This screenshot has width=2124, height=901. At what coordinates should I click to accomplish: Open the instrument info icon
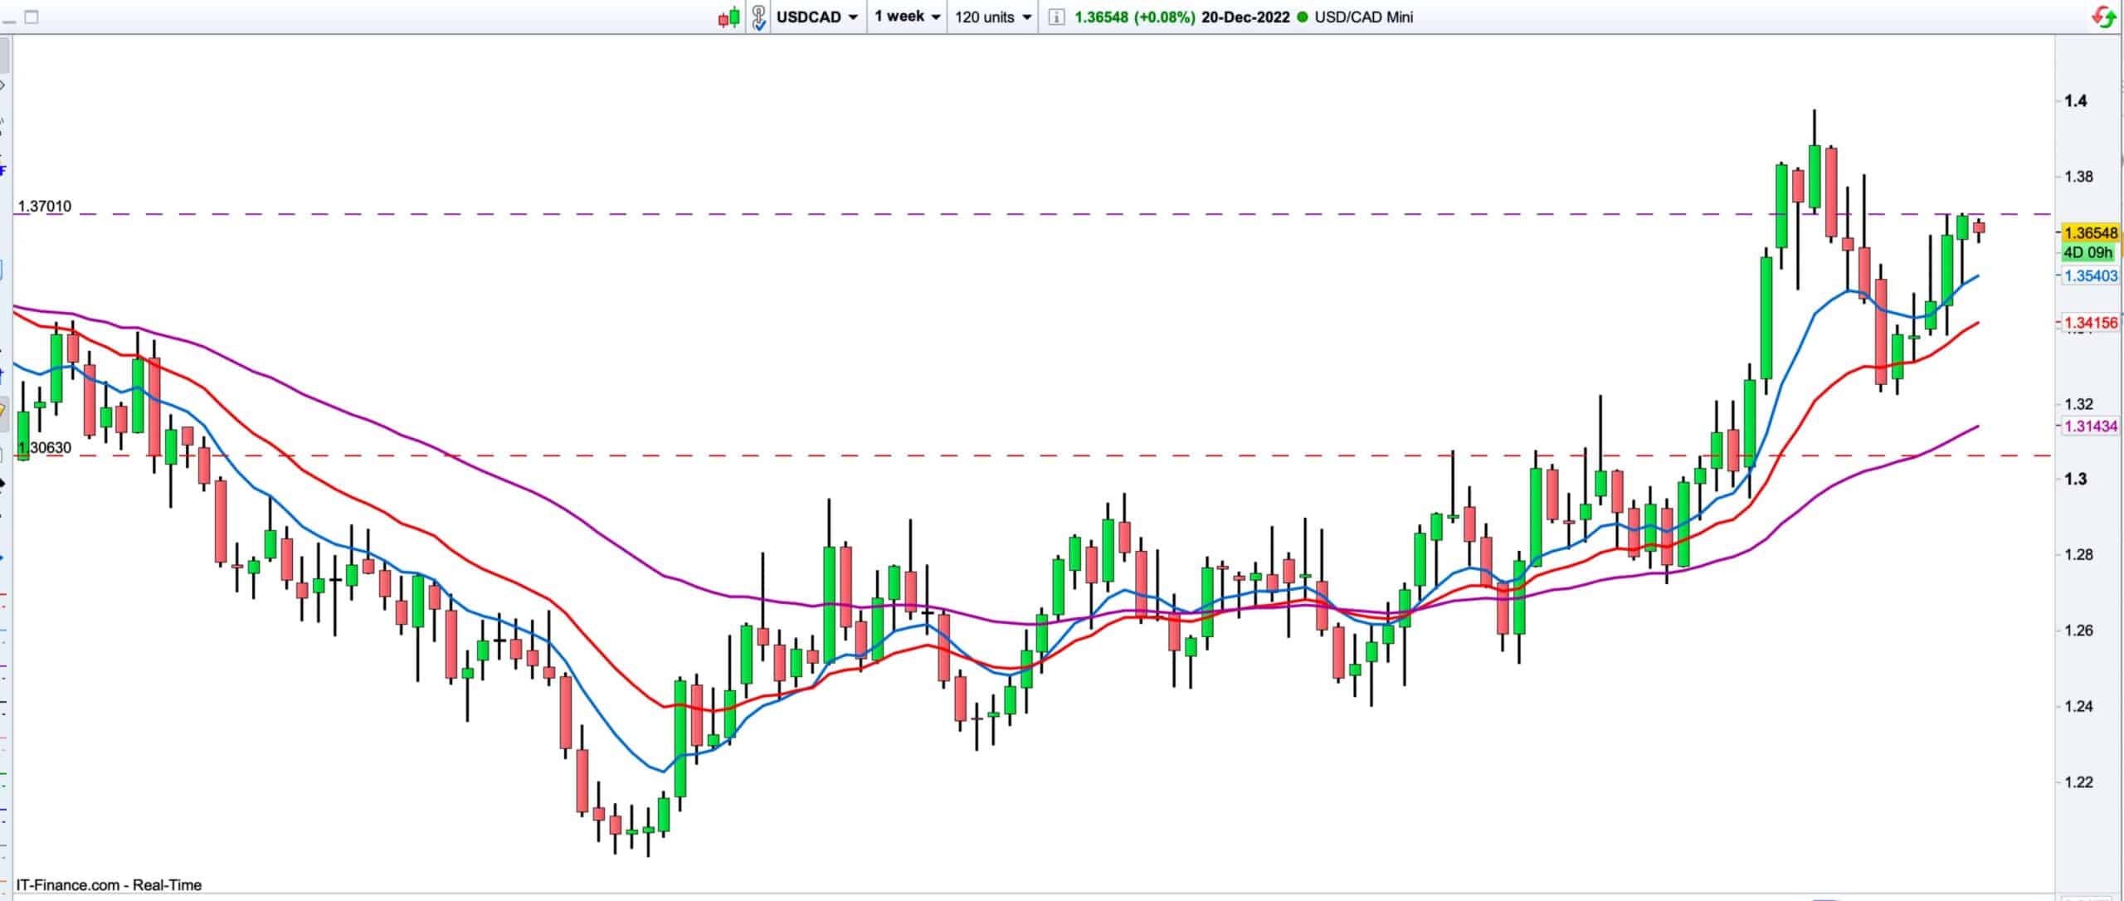[1055, 17]
